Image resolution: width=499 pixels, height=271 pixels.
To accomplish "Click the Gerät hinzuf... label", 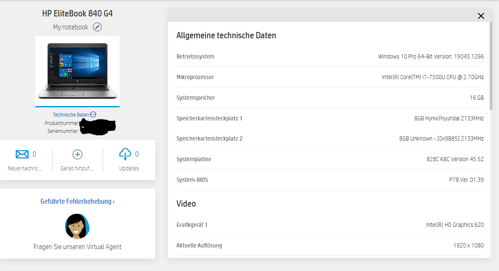I will tap(77, 168).
